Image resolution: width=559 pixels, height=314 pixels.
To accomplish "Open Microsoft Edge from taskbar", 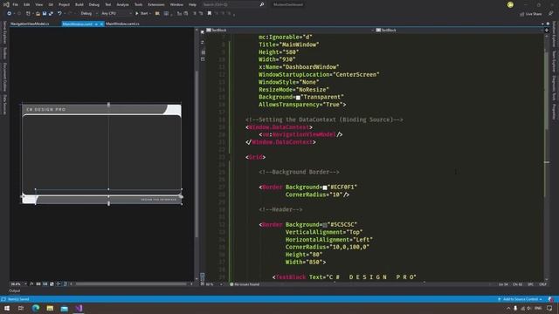I will pos(36,308).
